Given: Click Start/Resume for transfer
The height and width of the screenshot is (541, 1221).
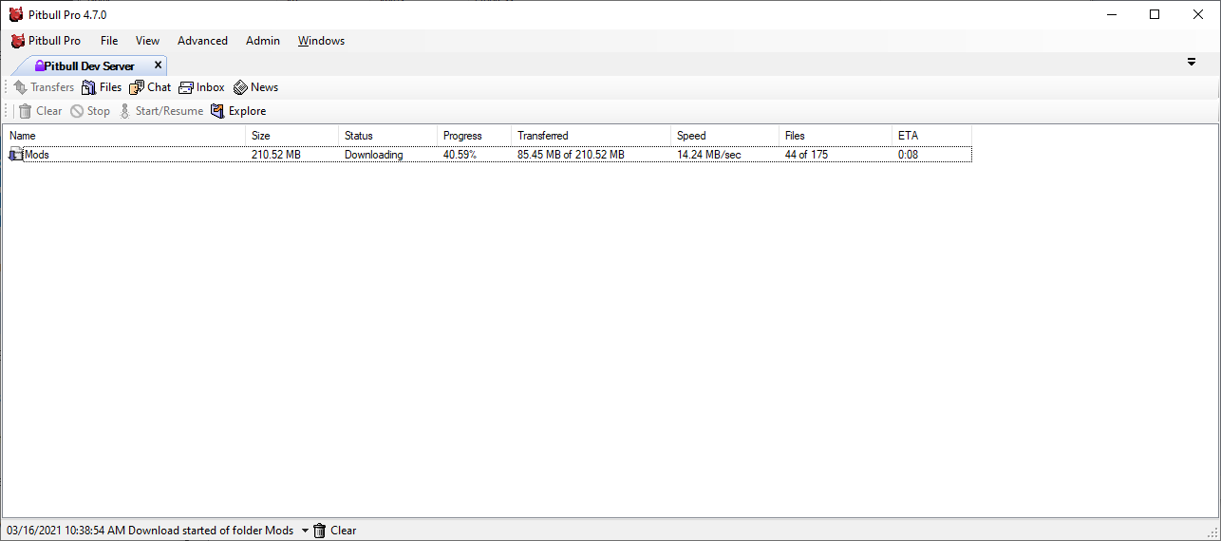Looking at the screenshot, I should [x=160, y=111].
